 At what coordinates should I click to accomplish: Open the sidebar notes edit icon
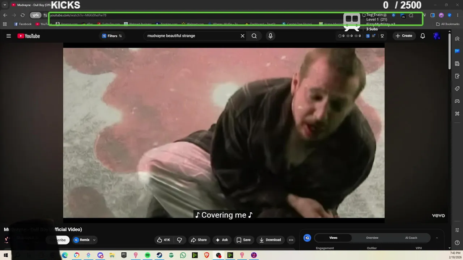[x=457, y=76]
